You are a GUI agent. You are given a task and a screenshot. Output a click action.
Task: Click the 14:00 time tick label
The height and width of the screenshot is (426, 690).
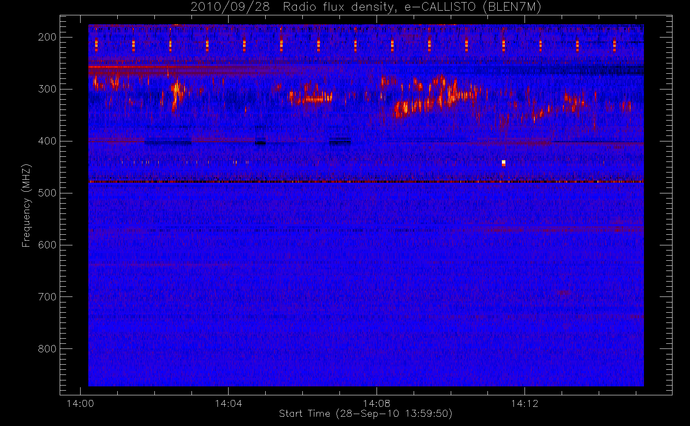80,403
